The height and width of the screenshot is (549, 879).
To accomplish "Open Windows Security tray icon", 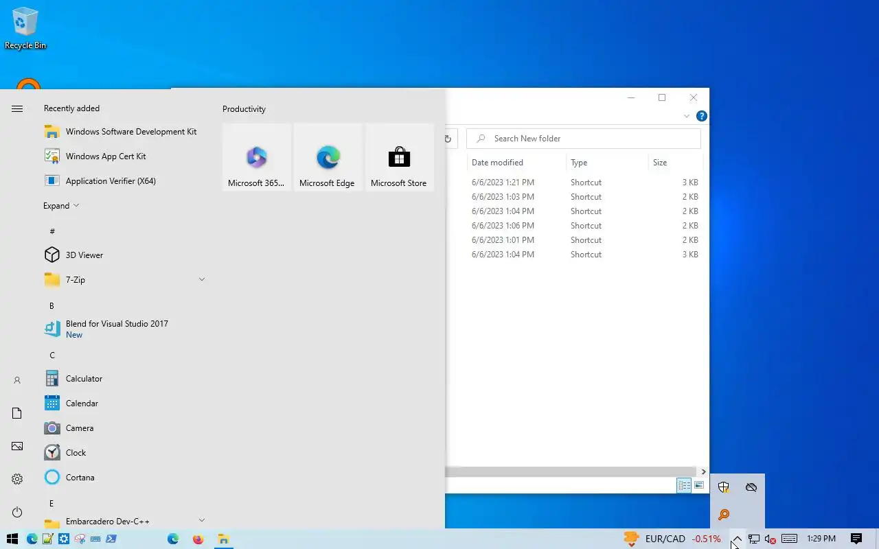I will click(x=723, y=487).
